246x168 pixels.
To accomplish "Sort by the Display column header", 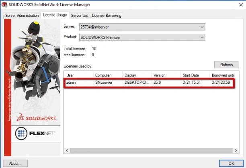I will click(x=137, y=75).
